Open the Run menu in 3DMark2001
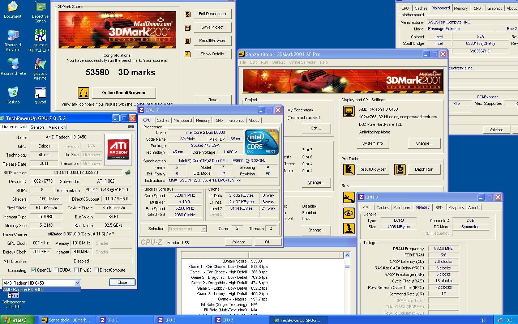 pos(265,62)
